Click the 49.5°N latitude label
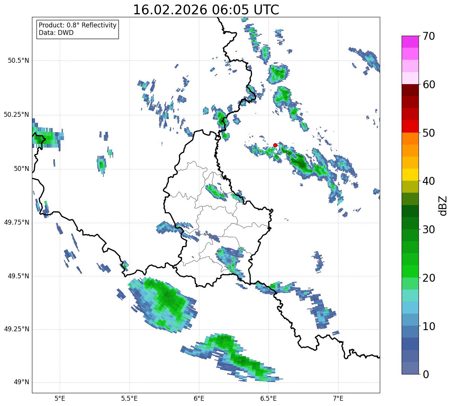This screenshot has width=452, height=406. click(x=18, y=276)
